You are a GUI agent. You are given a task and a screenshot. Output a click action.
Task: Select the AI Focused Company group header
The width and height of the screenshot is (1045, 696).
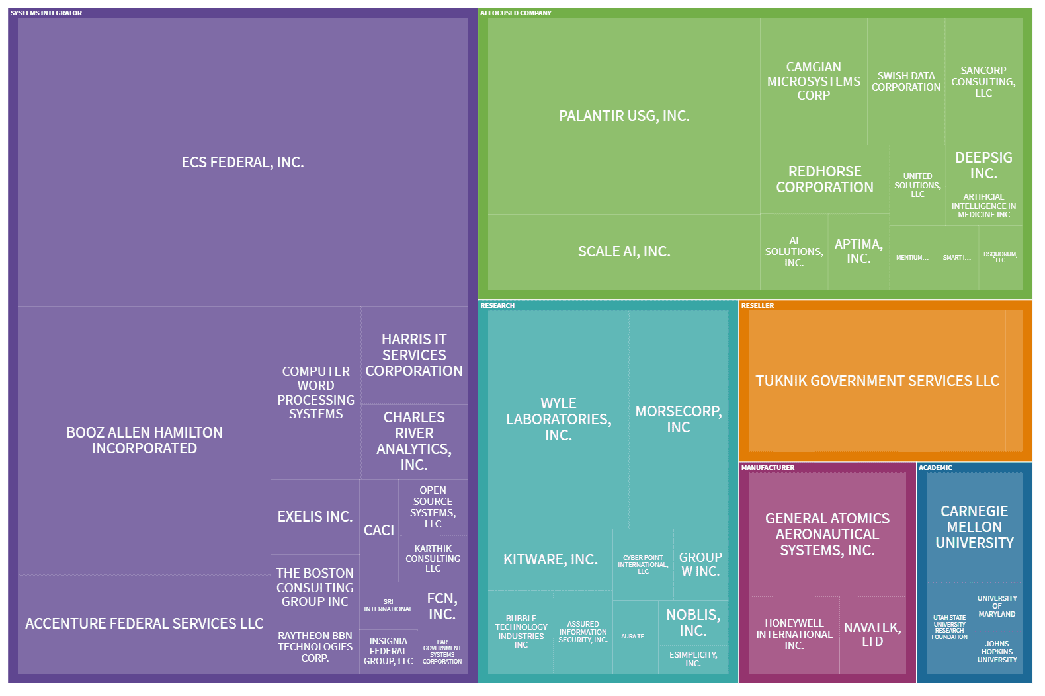point(516,13)
